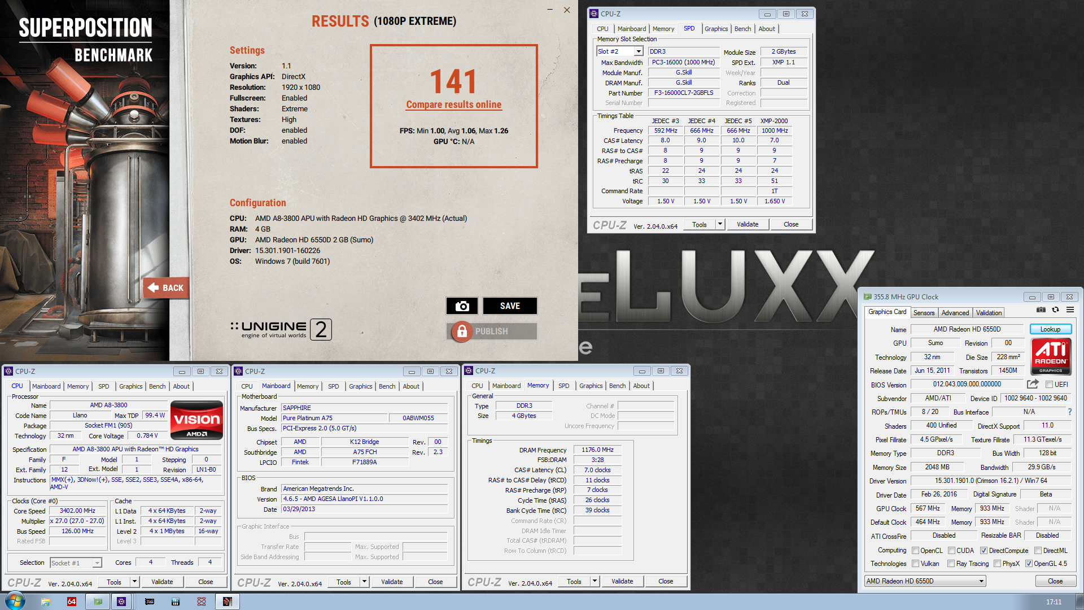Click the PUBLISH button
The width and height of the screenshot is (1084, 610).
tap(491, 332)
